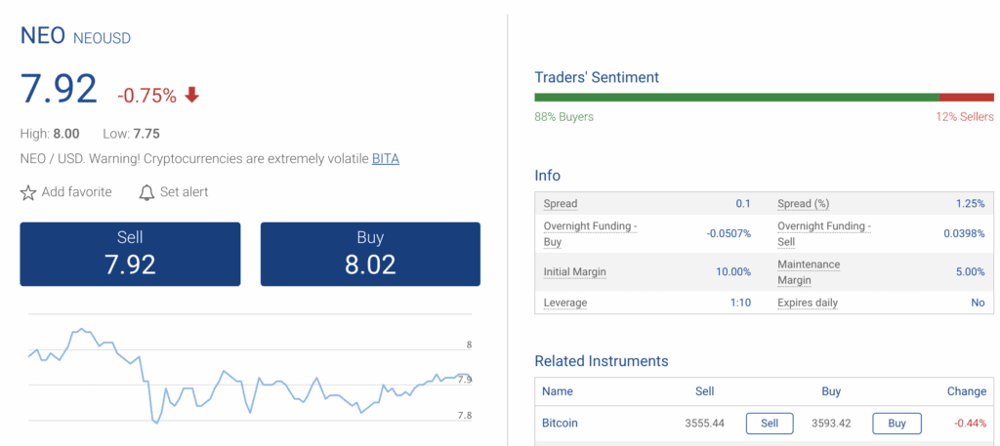Click the Info section heading

click(547, 176)
